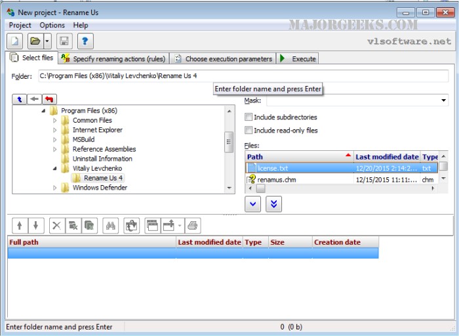Click the Folder path input field
Image resolution: width=459 pixels, height=336 pixels.
[243, 76]
